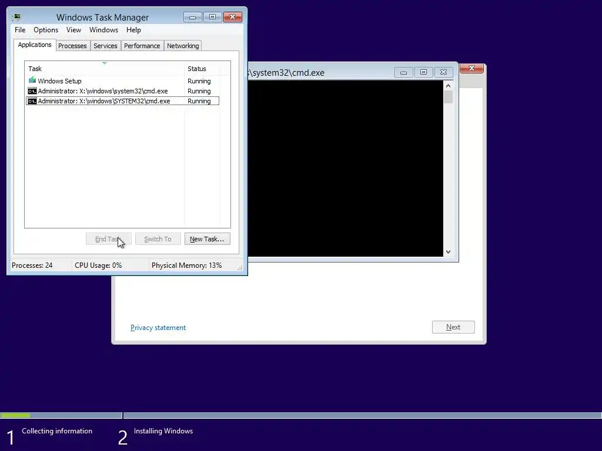Switch to the Applications tab
This screenshot has width=602, height=451.
pyautogui.click(x=35, y=45)
